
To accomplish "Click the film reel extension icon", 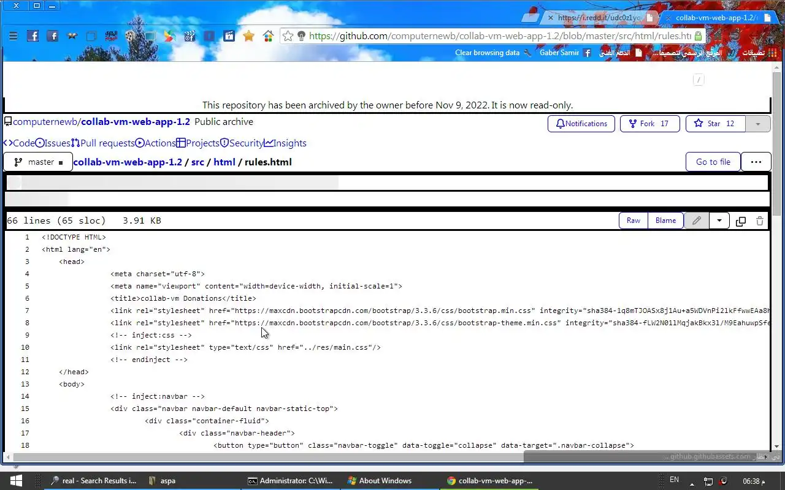I will click(x=130, y=36).
